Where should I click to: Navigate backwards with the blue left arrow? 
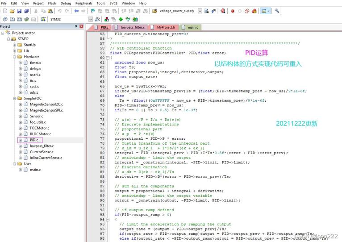pos(76,11)
